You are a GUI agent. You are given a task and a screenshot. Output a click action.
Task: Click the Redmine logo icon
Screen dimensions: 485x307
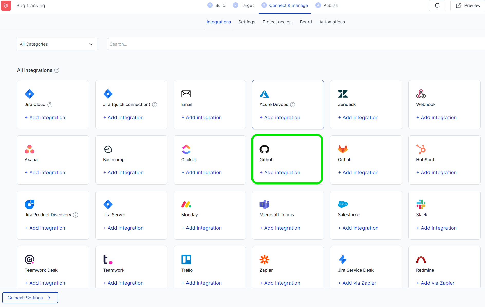421,260
